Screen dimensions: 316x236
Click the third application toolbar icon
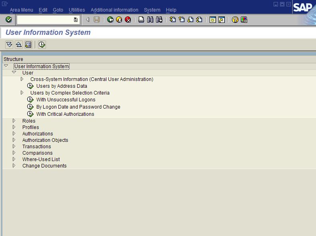click(x=28, y=44)
